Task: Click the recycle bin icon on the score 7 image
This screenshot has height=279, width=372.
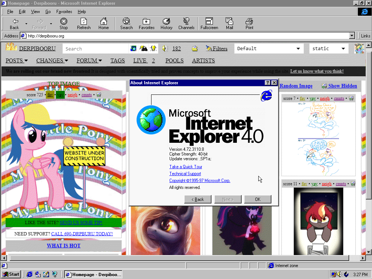Action: [351, 98]
